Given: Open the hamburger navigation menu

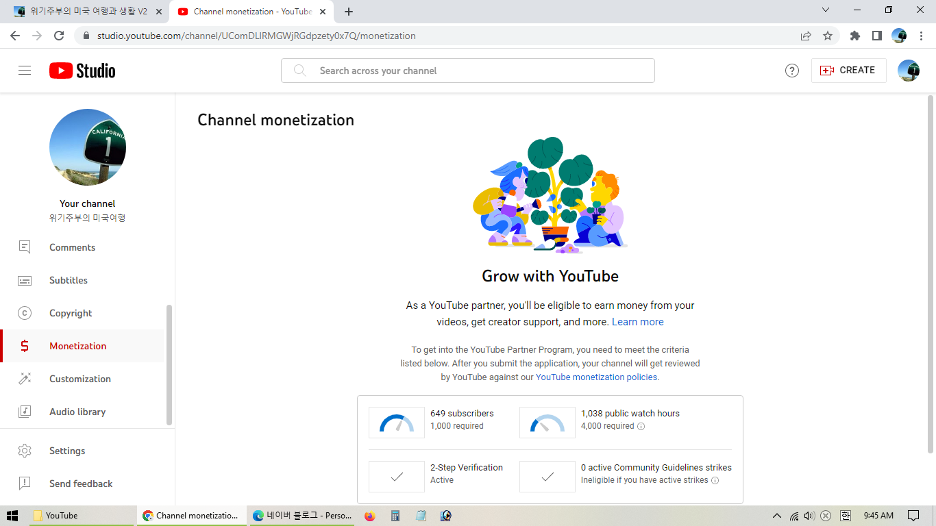Looking at the screenshot, I should pyautogui.click(x=25, y=71).
